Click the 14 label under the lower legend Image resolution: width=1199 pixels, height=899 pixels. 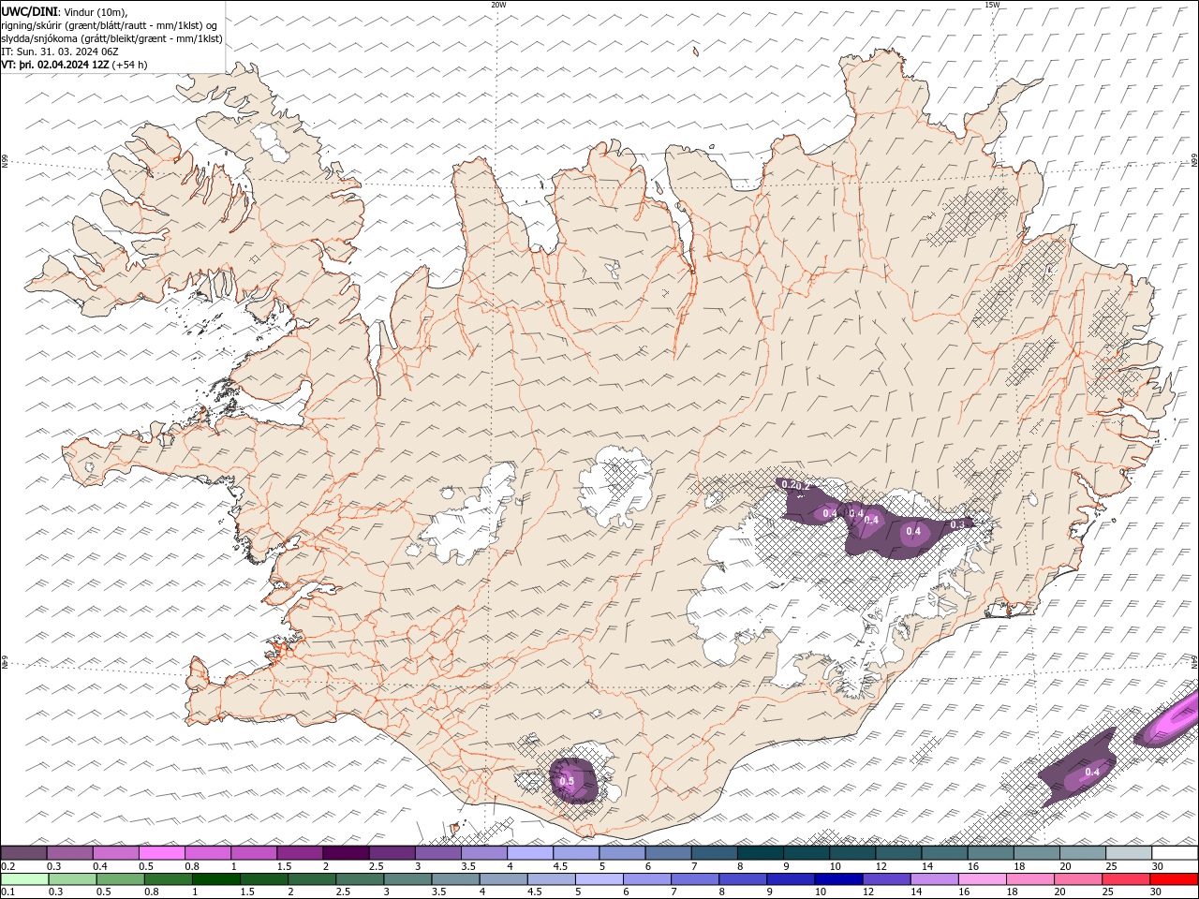pos(916,892)
